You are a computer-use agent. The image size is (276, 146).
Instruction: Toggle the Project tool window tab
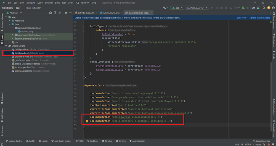click(2, 40)
